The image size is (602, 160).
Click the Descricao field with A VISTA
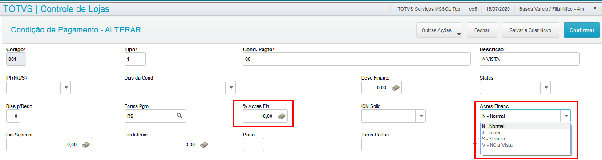529,59
